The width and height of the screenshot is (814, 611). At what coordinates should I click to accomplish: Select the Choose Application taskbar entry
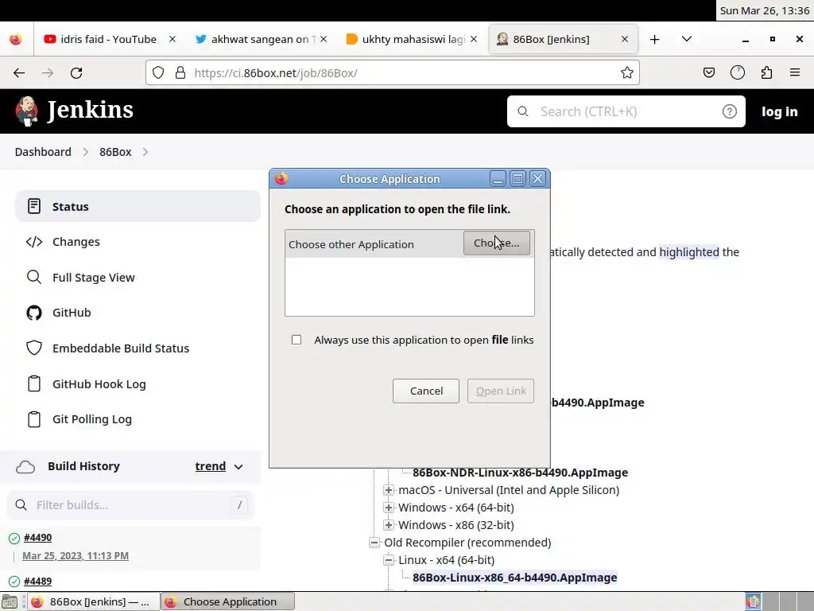(x=227, y=601)
